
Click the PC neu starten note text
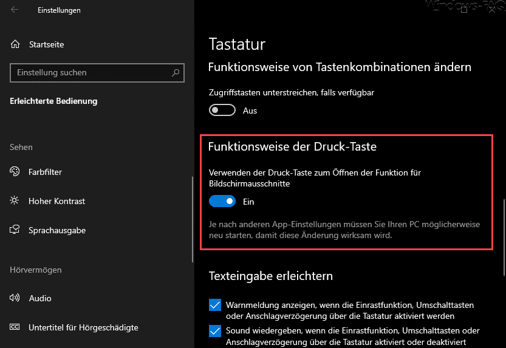point(344,230)
